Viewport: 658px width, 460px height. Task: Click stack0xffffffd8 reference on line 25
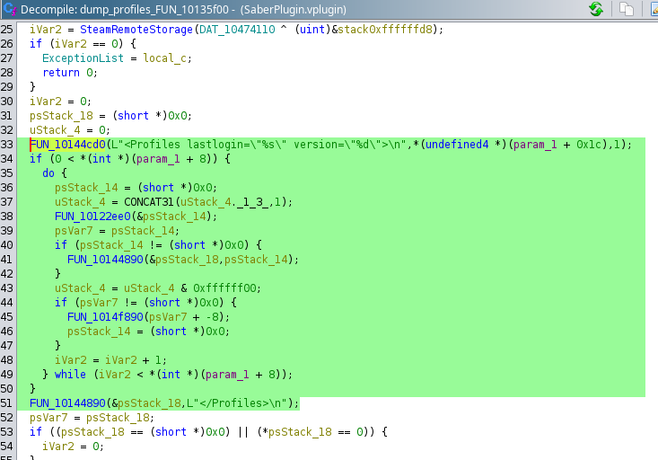[x=385, y=30]
